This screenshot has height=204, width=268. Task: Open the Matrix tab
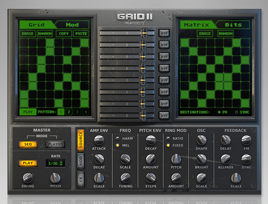pyautogui.click(x=197, y=25)
